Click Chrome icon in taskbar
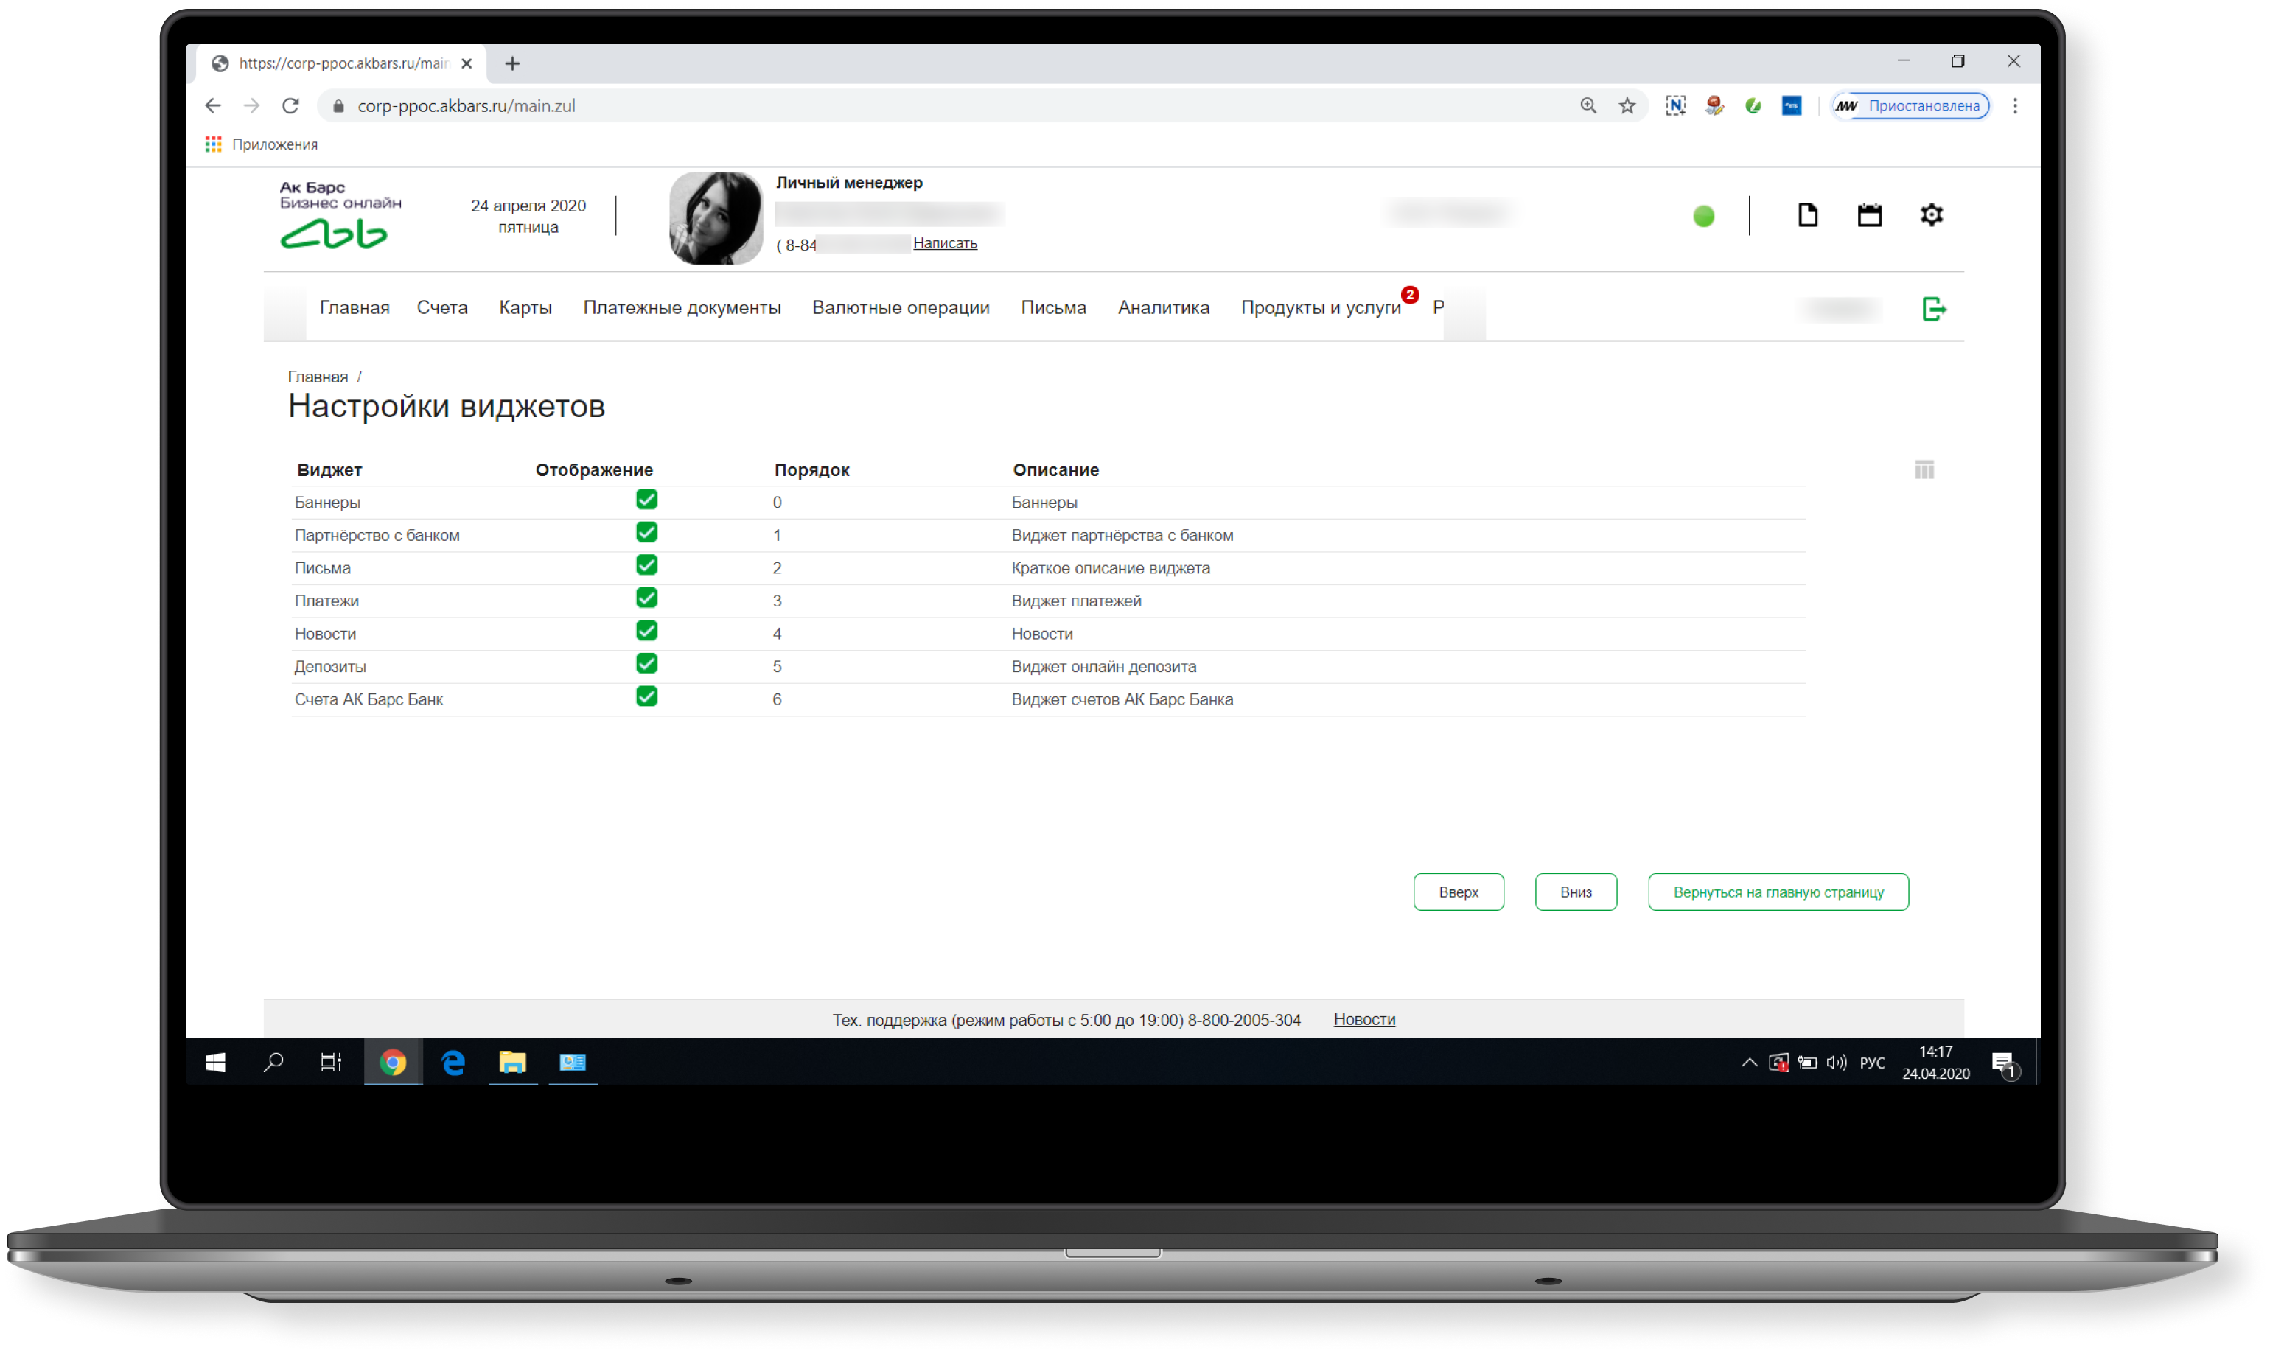The width and height of the screenshot is (2270, 1353). [393, 1062]
